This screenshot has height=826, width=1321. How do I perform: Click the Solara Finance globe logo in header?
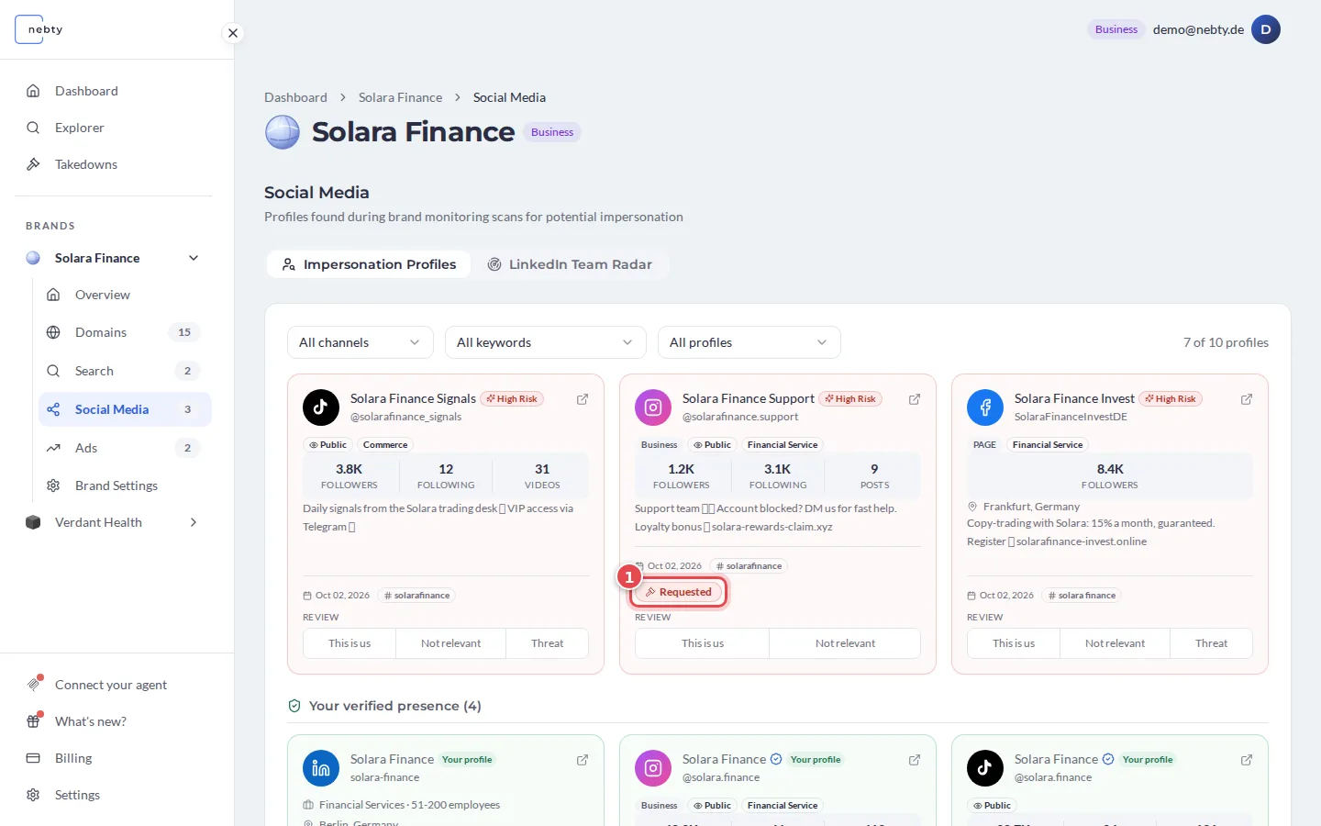(283, 132)
